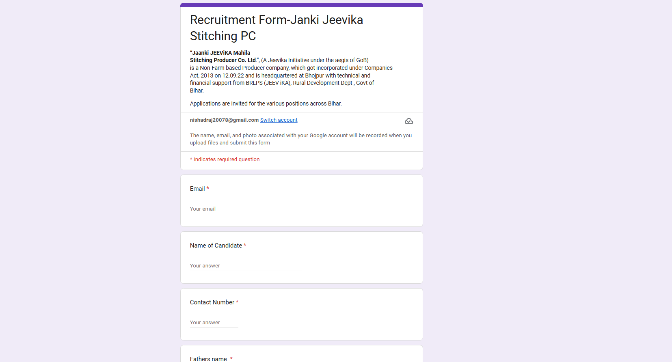The width and height of the screenshot is (672, 362).
Task: Click the Google account recording notice text
Action: [300, 139]
